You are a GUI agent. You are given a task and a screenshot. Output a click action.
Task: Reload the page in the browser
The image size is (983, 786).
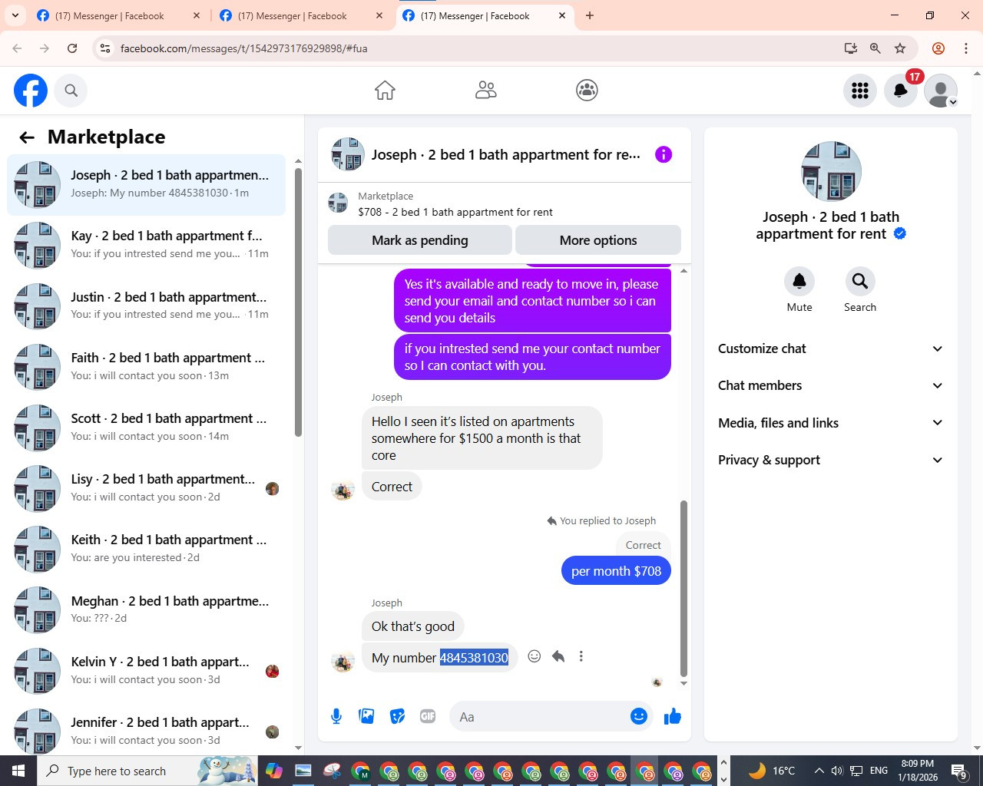point(72,48)
